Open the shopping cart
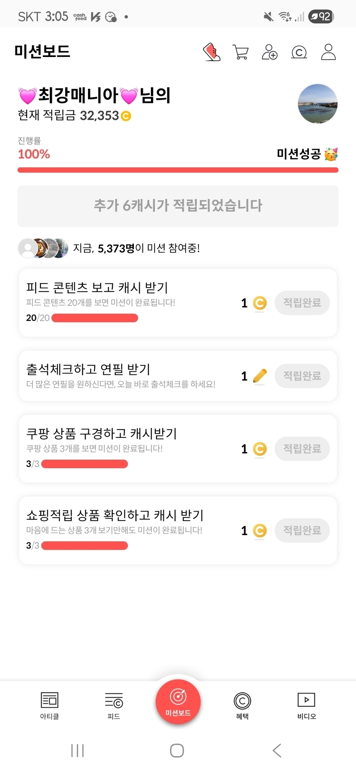 [240, 52]
